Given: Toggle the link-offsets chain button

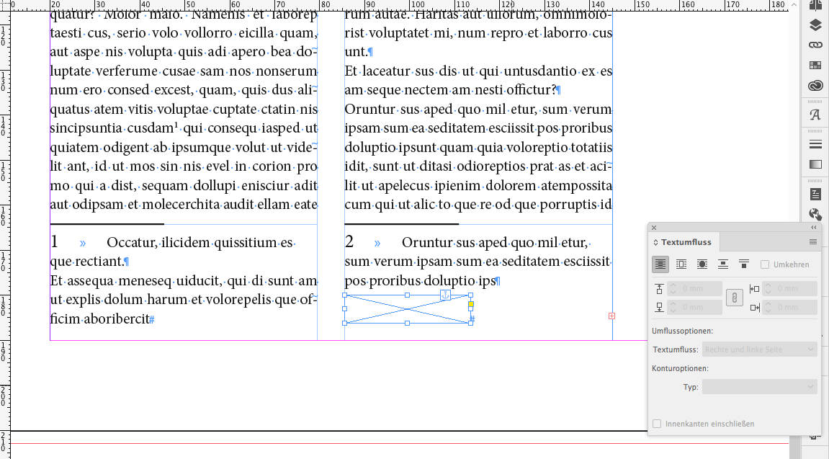Looking at the screenshot, I should click(735, 298).
